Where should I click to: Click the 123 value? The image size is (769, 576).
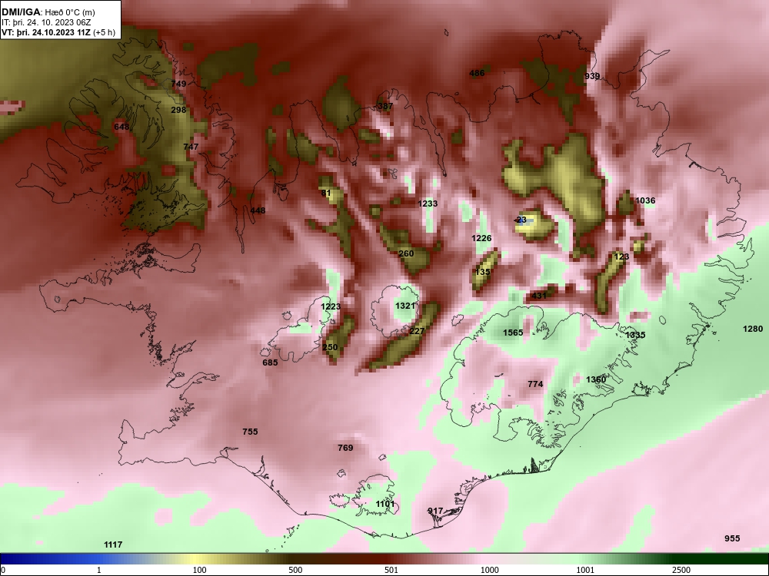621,257
